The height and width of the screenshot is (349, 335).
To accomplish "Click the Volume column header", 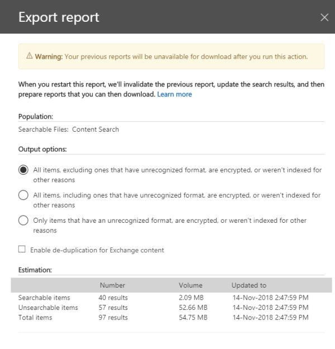I will (x=190, y=285).
